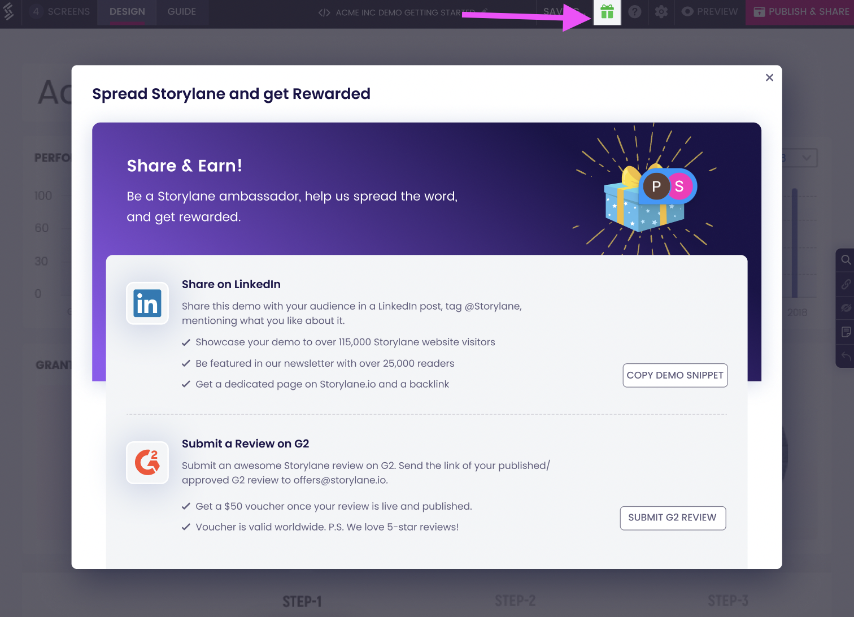Click the undo arrow in side toolbar
The width and height of the screenshot is (854, 617).
pos(846,356)
